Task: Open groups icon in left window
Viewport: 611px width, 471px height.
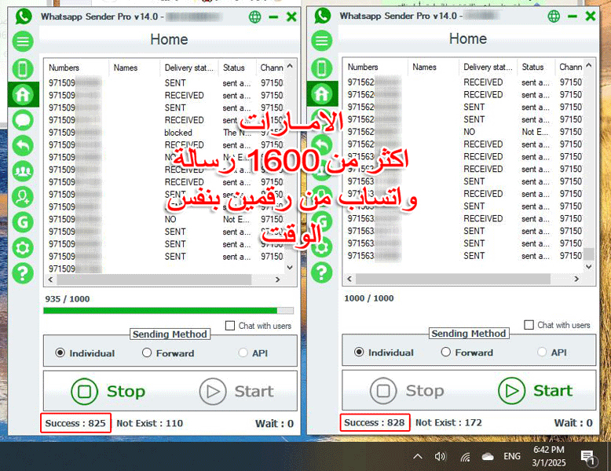Action: pyautogui.click(x=23, y=171)
